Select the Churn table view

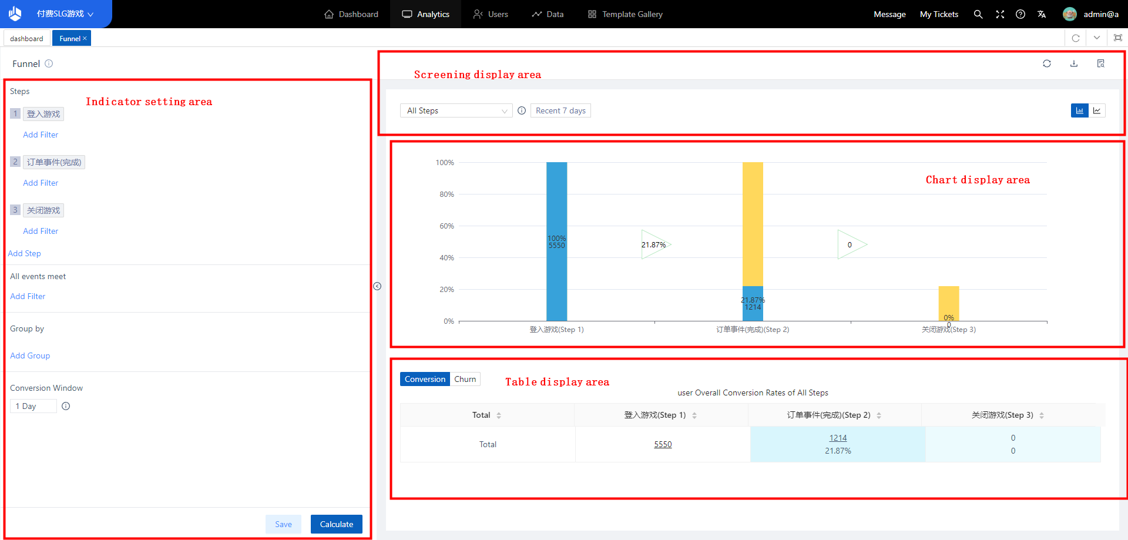[465, 379]
